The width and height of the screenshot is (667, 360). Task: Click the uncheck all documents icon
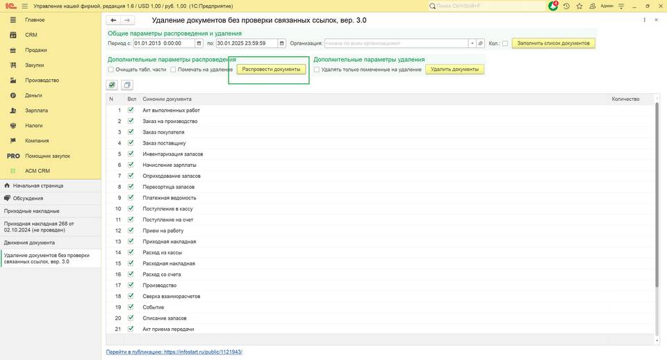(x=126, y=85)
